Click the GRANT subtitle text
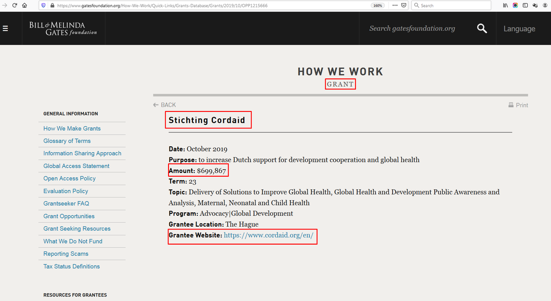The width and height of the screenshot is (551, 301). (340, 84)
